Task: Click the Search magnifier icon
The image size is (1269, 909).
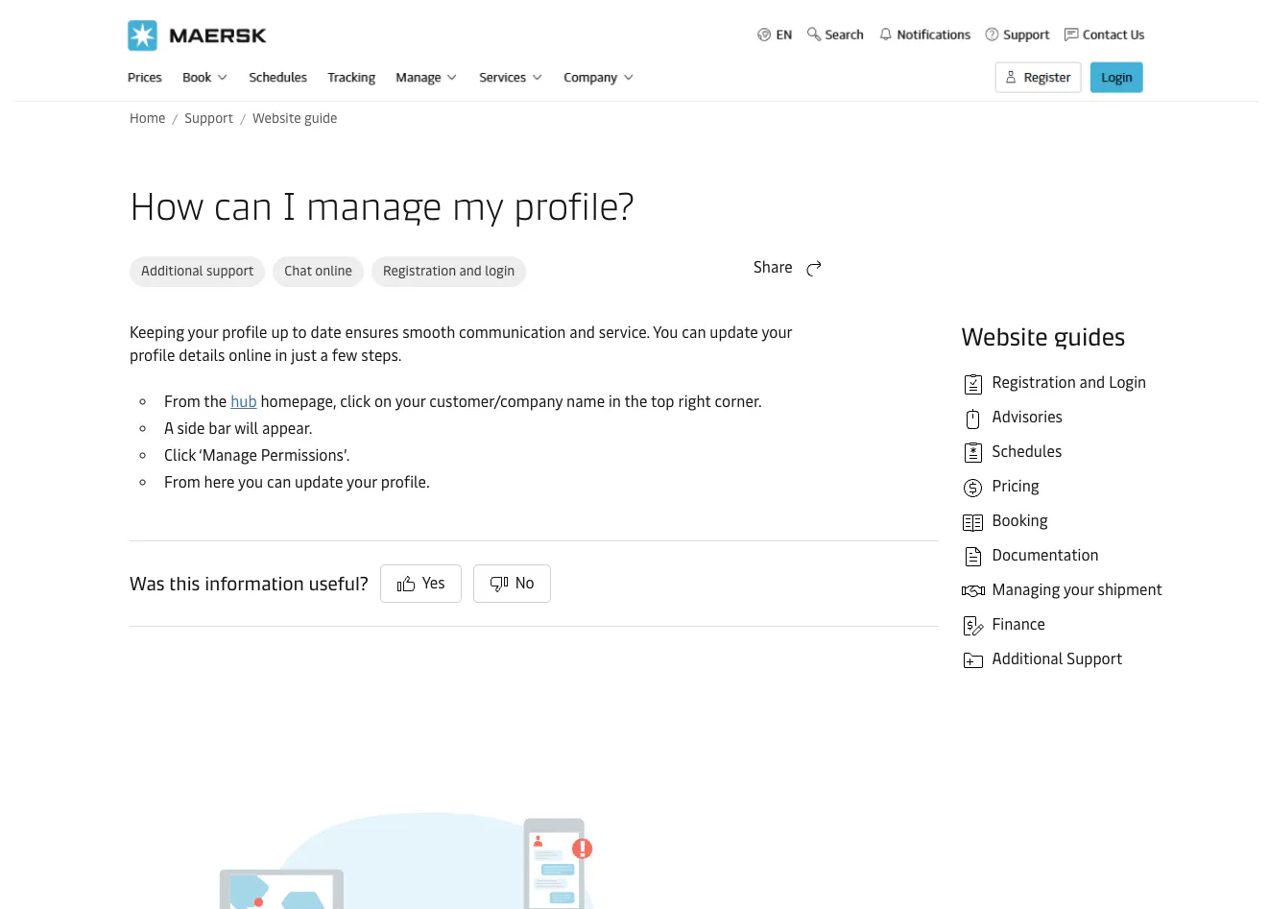Action: click(814, 35)
